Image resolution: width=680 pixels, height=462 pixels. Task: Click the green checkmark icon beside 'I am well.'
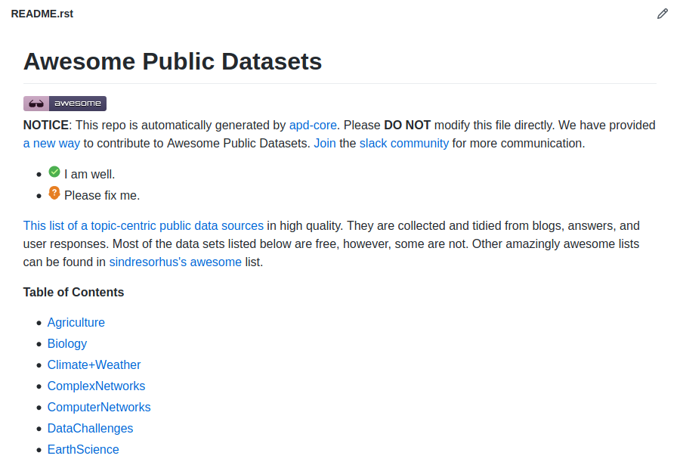click(x=54, y=172)
